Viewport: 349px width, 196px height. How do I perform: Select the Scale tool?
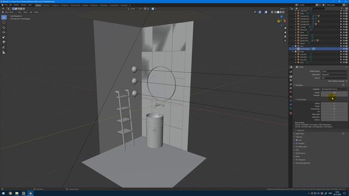tap(4, 37)
